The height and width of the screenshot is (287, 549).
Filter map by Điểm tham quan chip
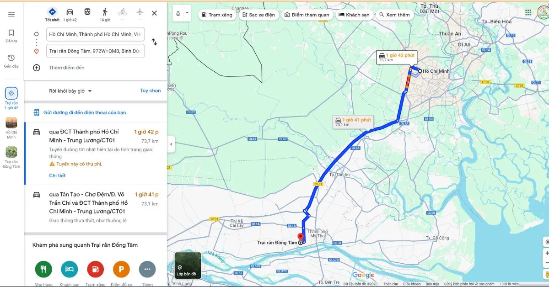coord(307,15)
